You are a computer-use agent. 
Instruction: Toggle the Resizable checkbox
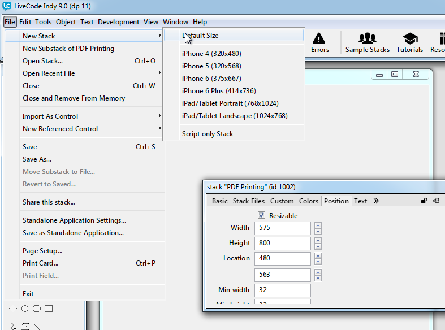261,215
